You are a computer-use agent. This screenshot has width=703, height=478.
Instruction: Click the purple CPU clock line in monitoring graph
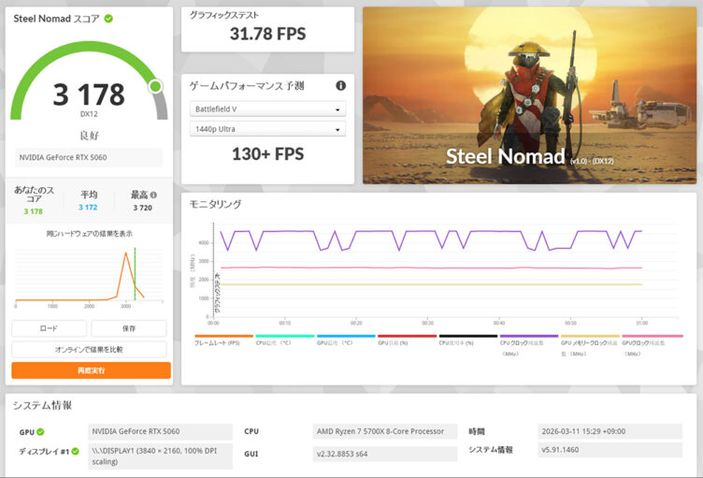430,239
